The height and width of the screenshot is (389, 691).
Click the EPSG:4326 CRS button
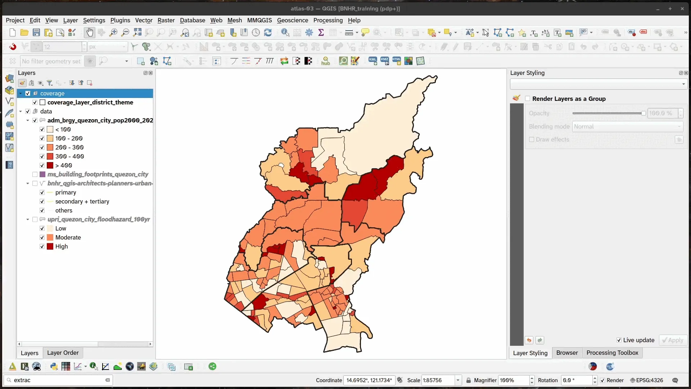click(646, 380)
